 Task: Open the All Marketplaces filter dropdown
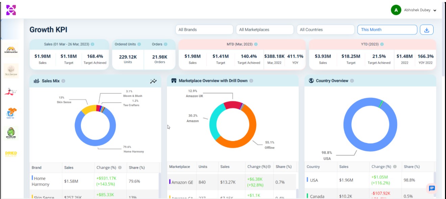pyautogui.click(x=265, y=30)
